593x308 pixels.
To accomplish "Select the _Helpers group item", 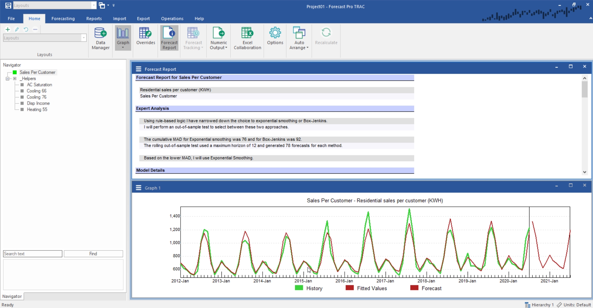I will click(28, 79).
